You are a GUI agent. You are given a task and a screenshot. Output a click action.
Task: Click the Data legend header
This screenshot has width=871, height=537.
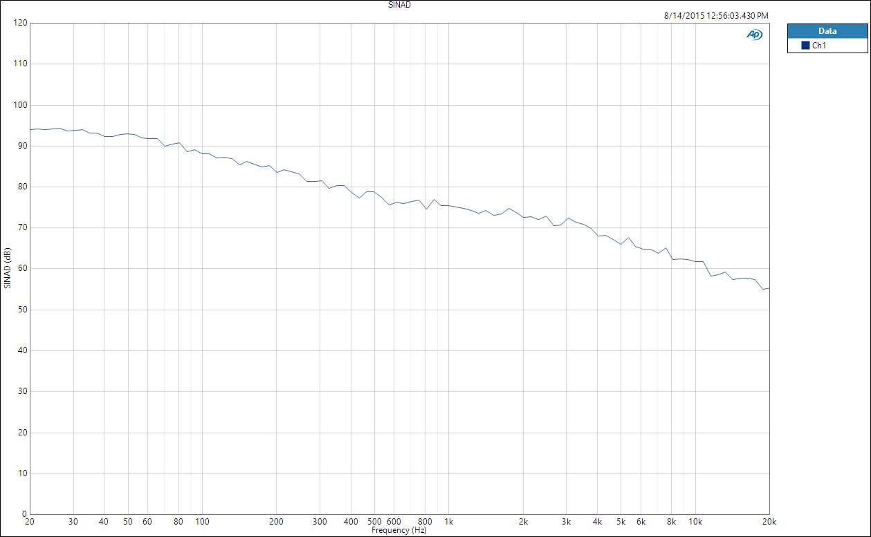(x=827, y=31)
